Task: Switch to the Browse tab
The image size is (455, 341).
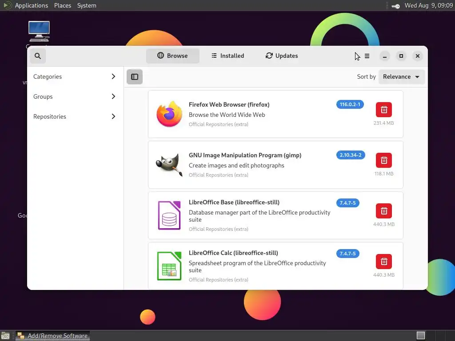Action: [173, 56]
